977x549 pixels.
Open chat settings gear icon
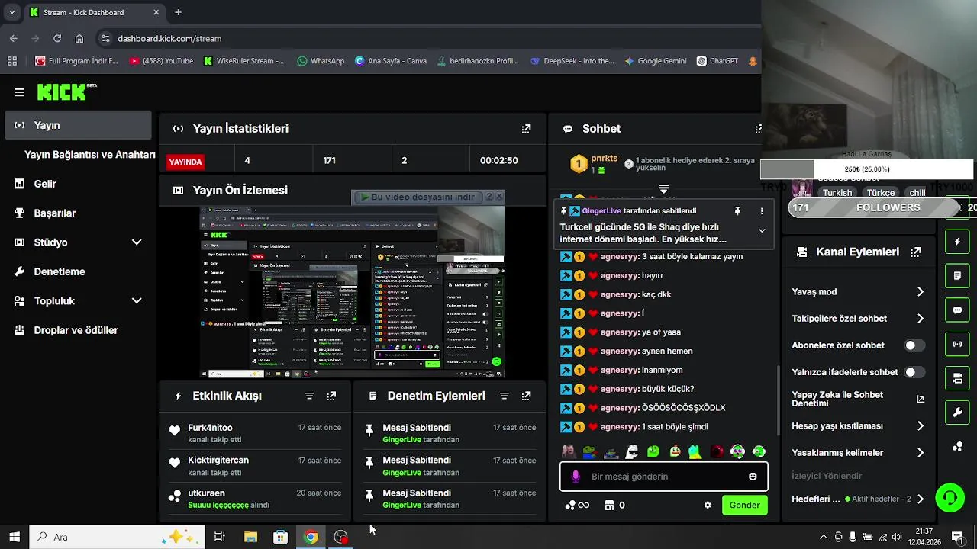tap(708, 505)
